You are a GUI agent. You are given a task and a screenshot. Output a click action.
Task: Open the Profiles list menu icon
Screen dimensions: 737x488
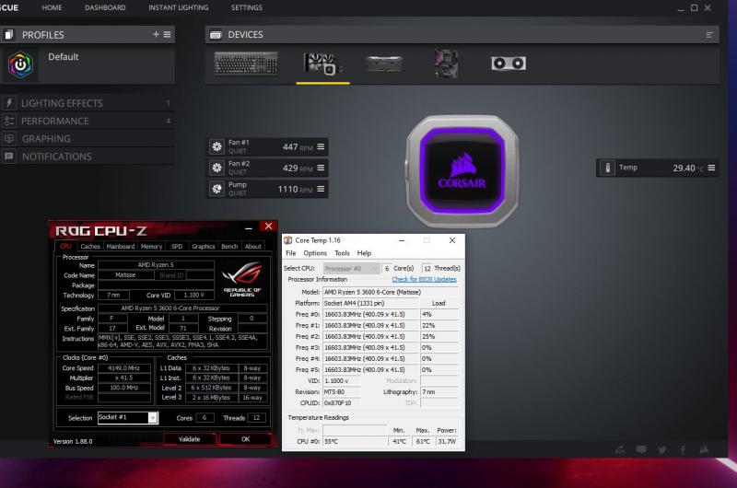[x=167, y=34]
